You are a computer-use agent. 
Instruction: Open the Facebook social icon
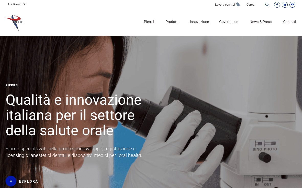pos(277,5)
